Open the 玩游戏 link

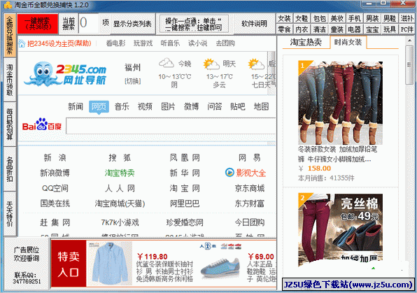pyautogui.click(x=143, y=43)
